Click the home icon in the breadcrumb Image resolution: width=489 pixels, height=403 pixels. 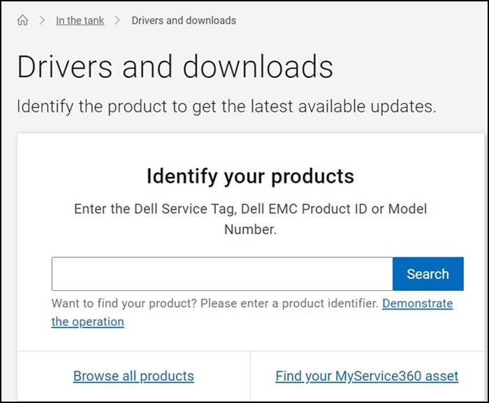tap(23, 21)
